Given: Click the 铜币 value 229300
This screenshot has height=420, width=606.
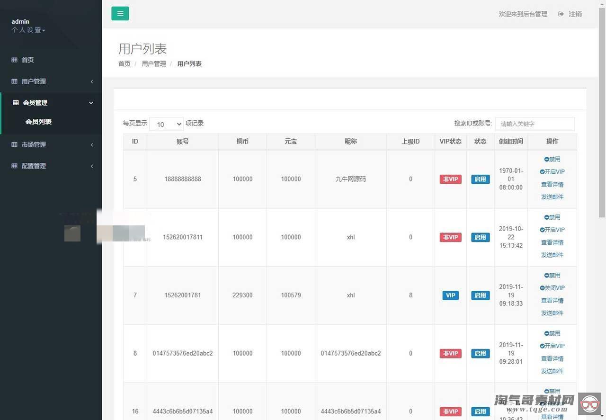Looking at the screenshot, I should pos(242,295).
